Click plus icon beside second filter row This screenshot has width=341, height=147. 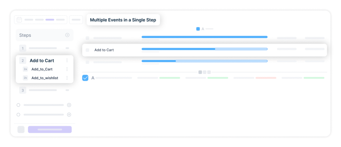pyautogui.click(x=69, y=115)
